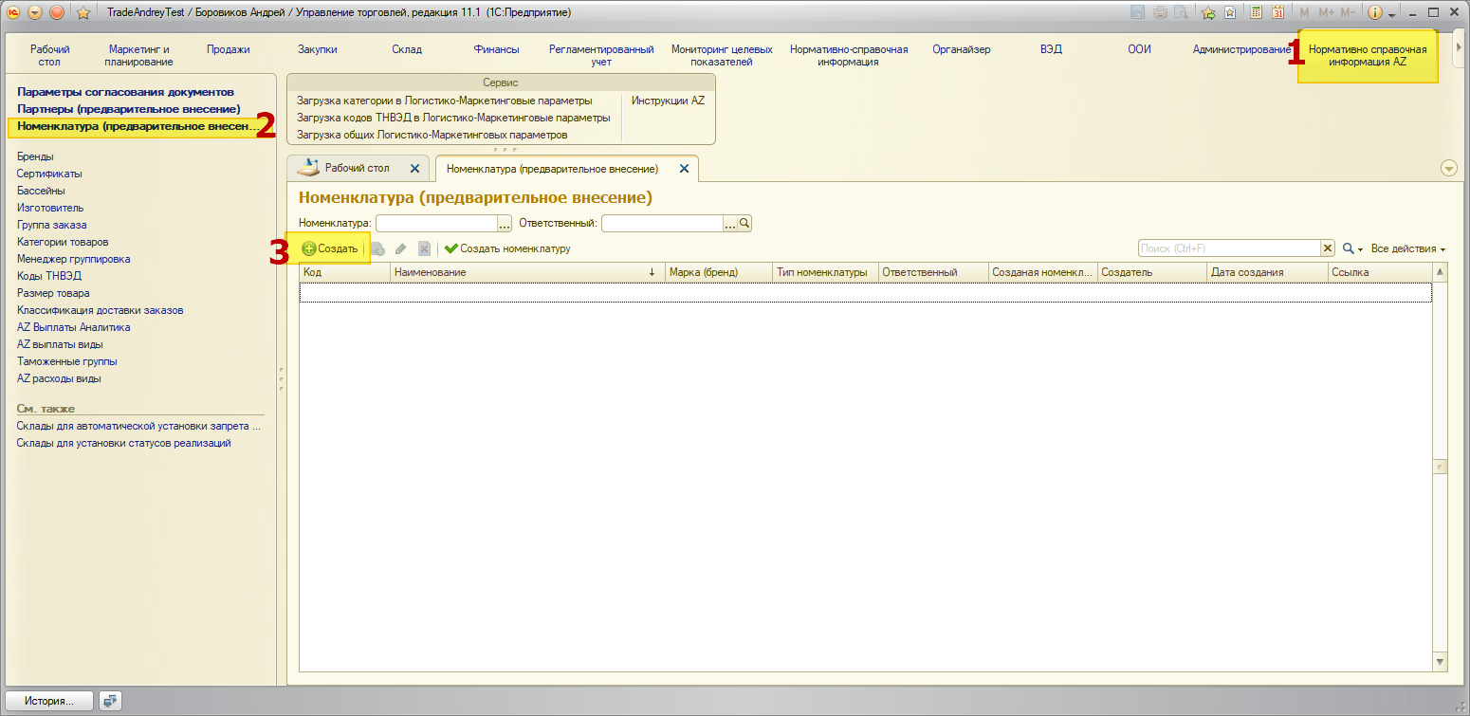Open the calendar icon showing 31

(1277, 13)
